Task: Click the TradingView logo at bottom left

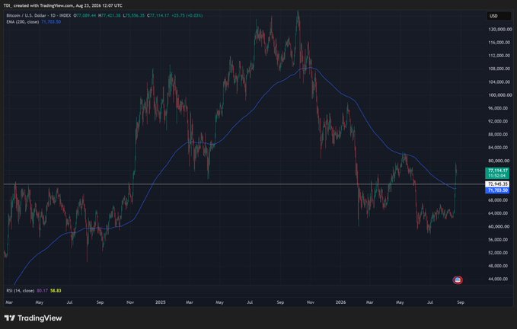Action: coord(33,318)
